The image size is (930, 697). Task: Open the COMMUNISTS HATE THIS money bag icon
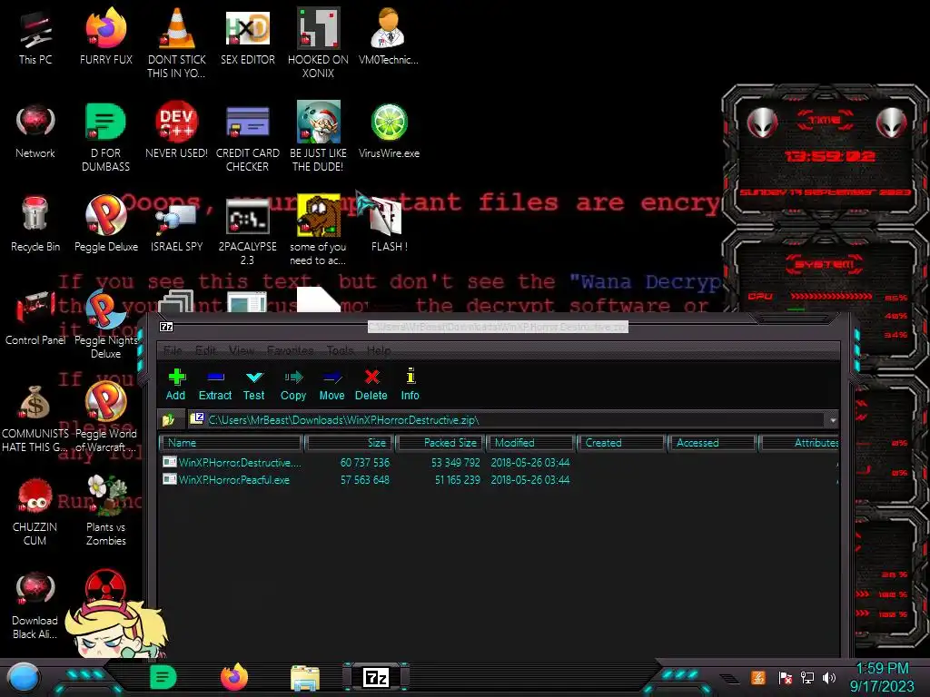pyautogui.click(x=35, y=418)
